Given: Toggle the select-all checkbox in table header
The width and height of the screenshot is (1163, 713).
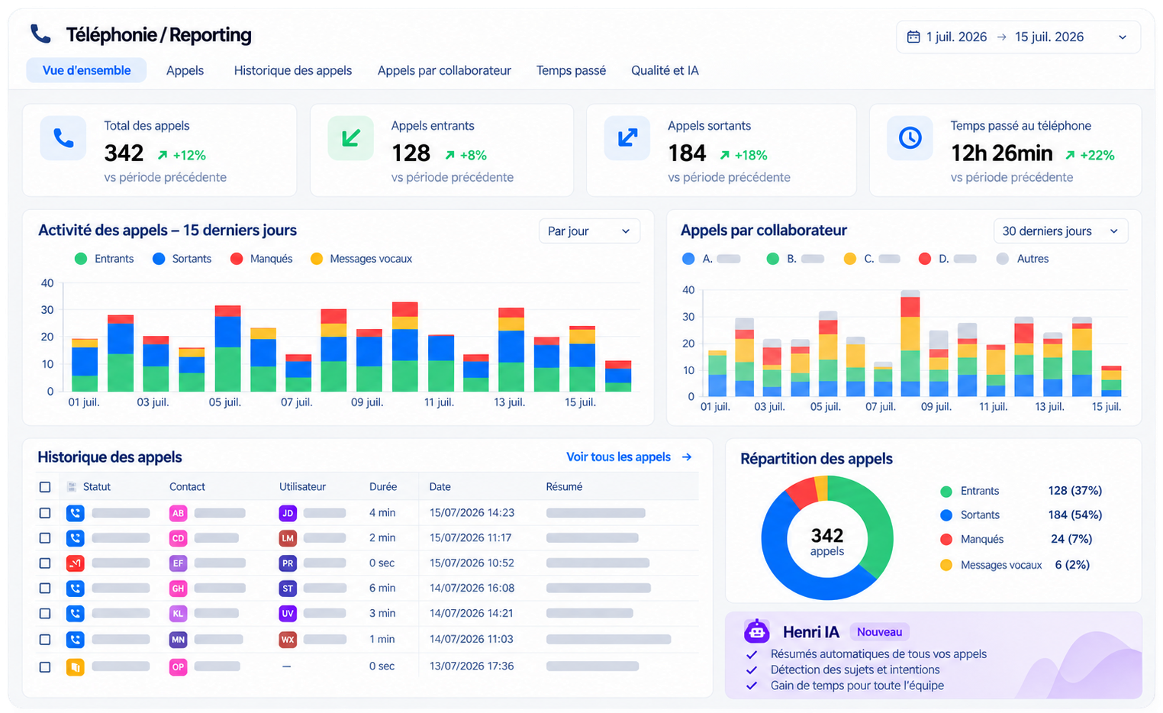Looking at the screenshot, I should [45, 487].
